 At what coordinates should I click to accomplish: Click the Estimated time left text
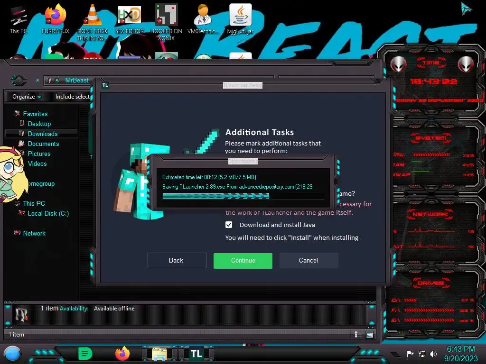[209, 177]
